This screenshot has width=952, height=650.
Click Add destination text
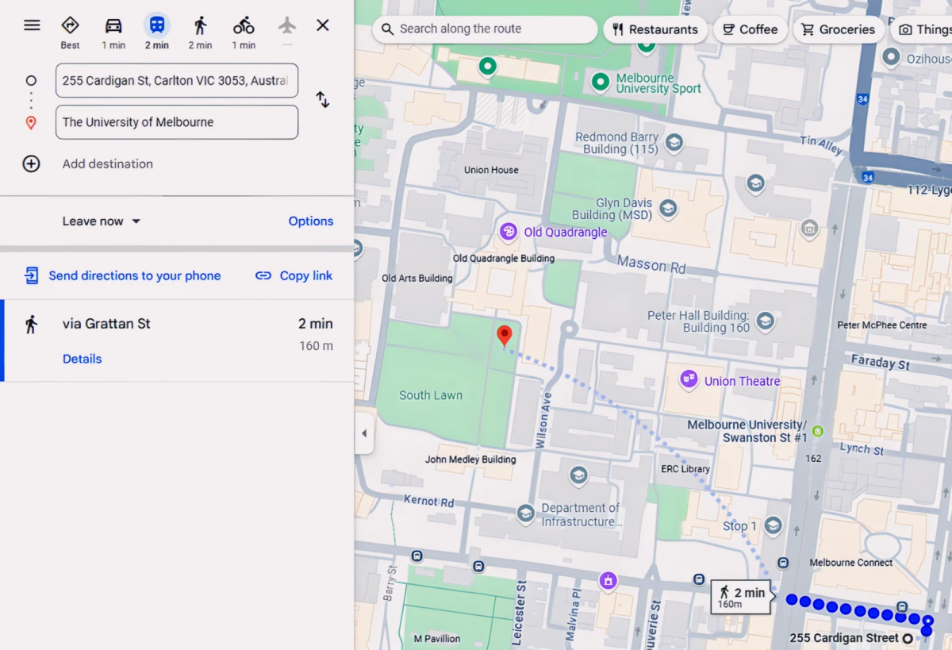click(x=108, y=163)
